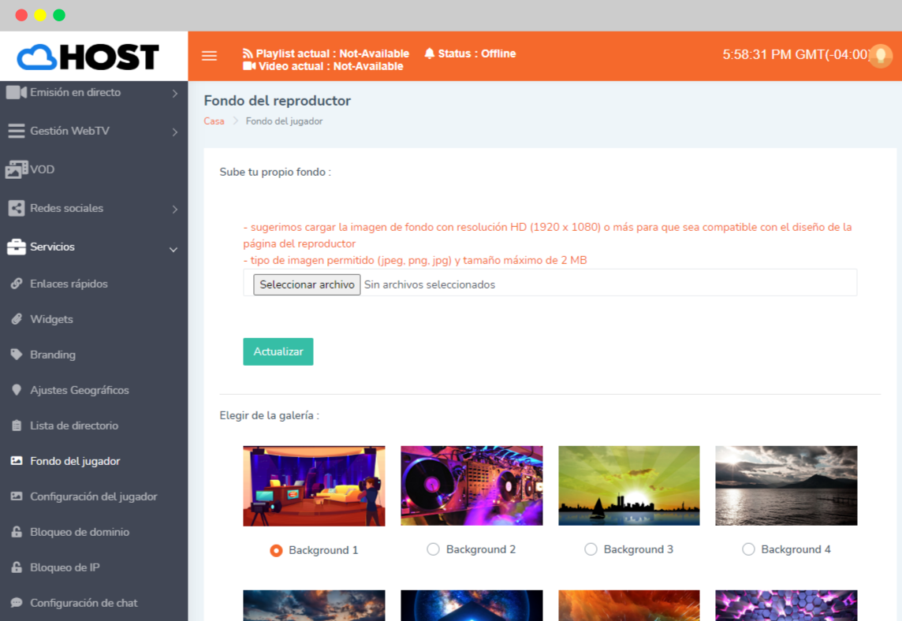Click the lock icon beside Bloqueo de IP
The height and width of the screenshot is (621, 902).
coord(17,567)
